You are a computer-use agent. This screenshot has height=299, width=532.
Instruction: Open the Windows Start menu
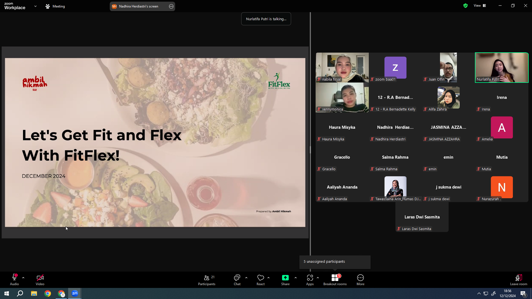tap(7, 293)
